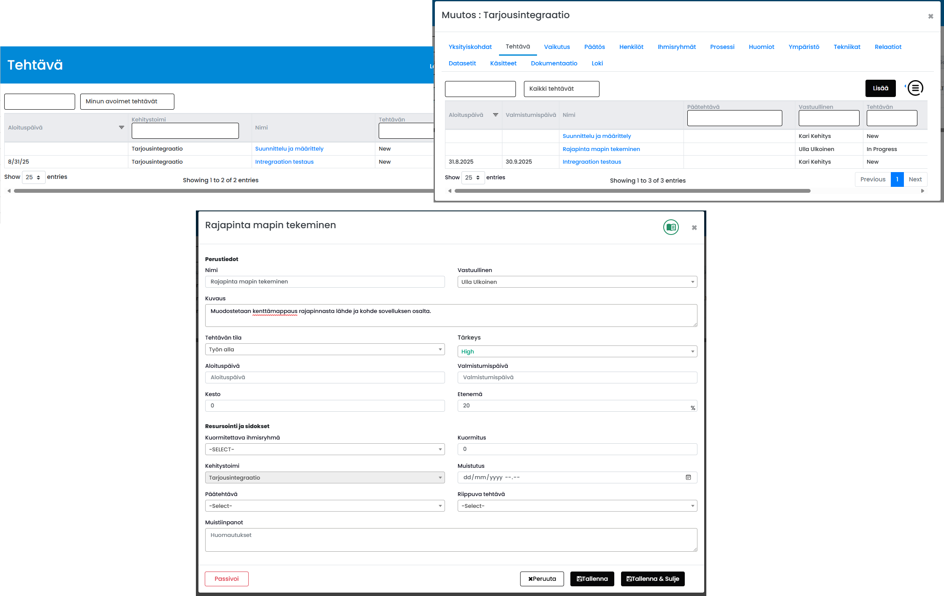Viewport: 944px width, 596px height.
Task: Open the Intregraation testaus link in Muutos table
Action: pos(591,162)
